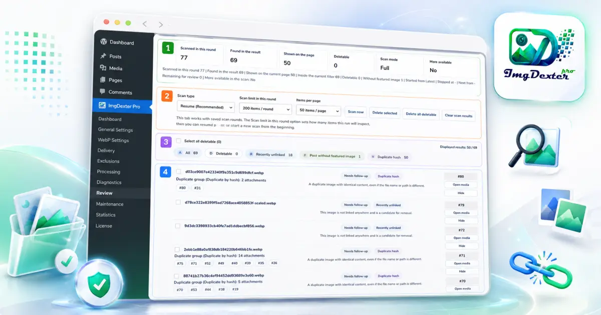Screen dimensions: 601x315
Task: Hide item #79
Action: pos(461,220)
